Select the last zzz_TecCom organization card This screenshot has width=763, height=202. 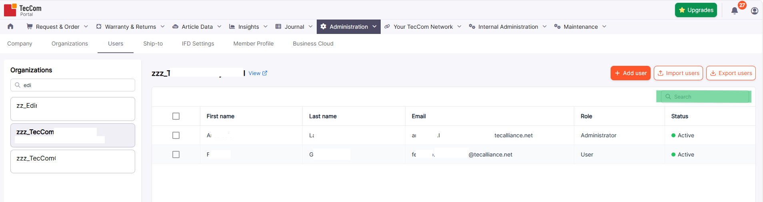pyautogui.click(x=73, y=161)
